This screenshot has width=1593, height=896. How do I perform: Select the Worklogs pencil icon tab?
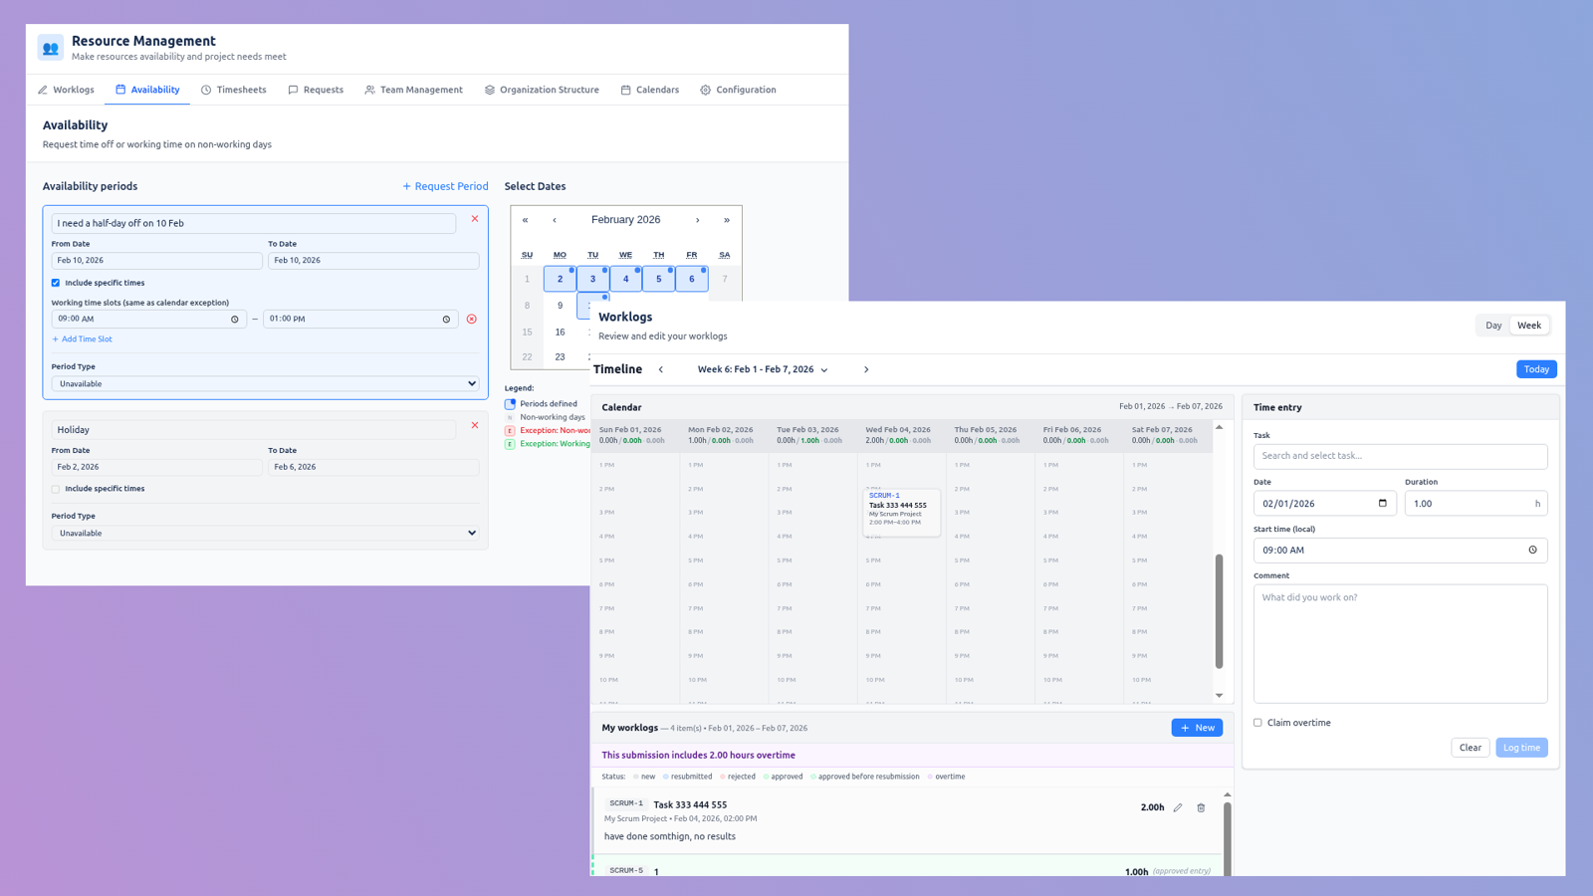point(44,90)
